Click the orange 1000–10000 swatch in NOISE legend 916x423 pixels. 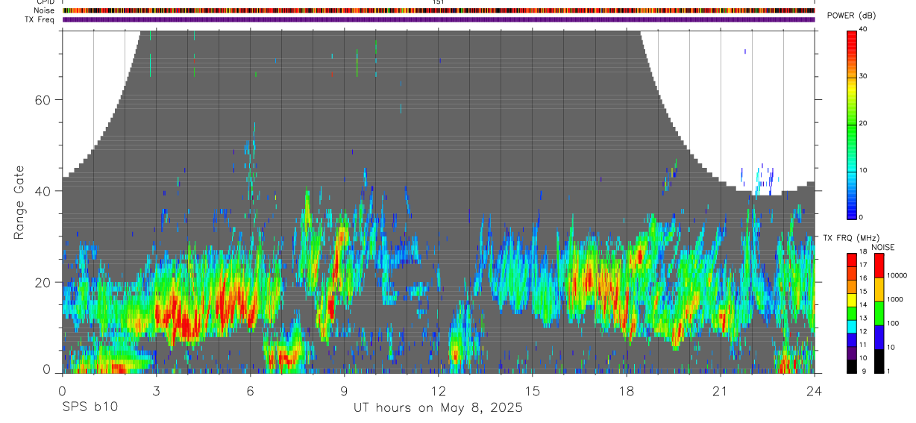coord(879,289)
